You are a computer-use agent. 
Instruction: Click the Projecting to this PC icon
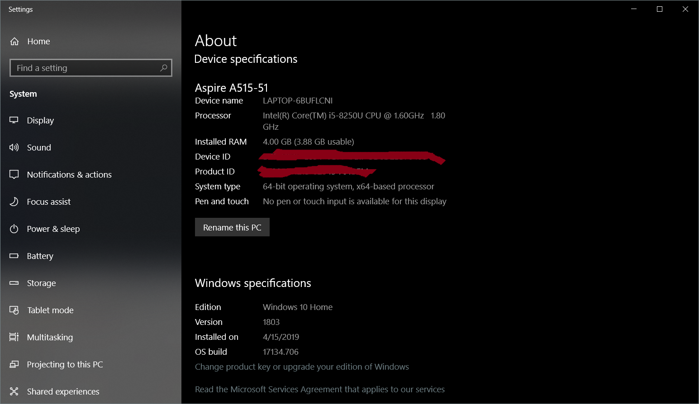14,364
